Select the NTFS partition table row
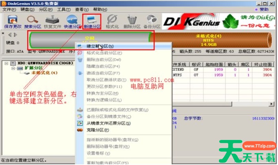This screenshot has height=165, width=278. tap(223, 75)
